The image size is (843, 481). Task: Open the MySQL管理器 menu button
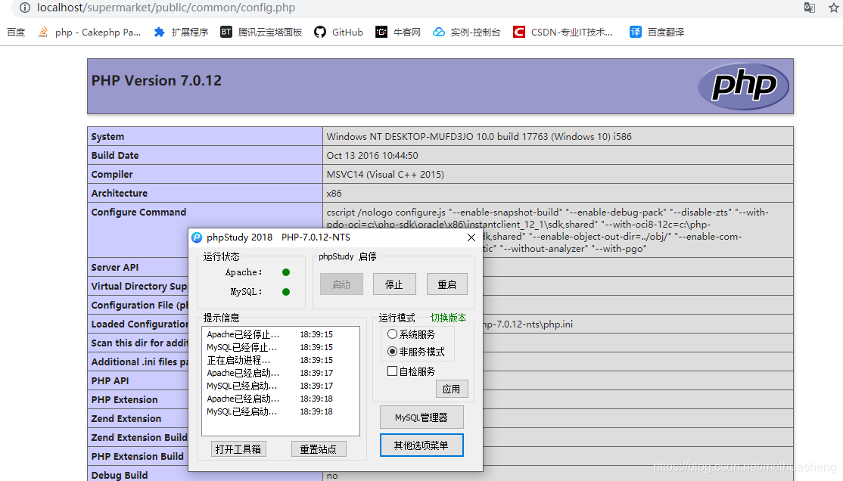tap(421, 417)
